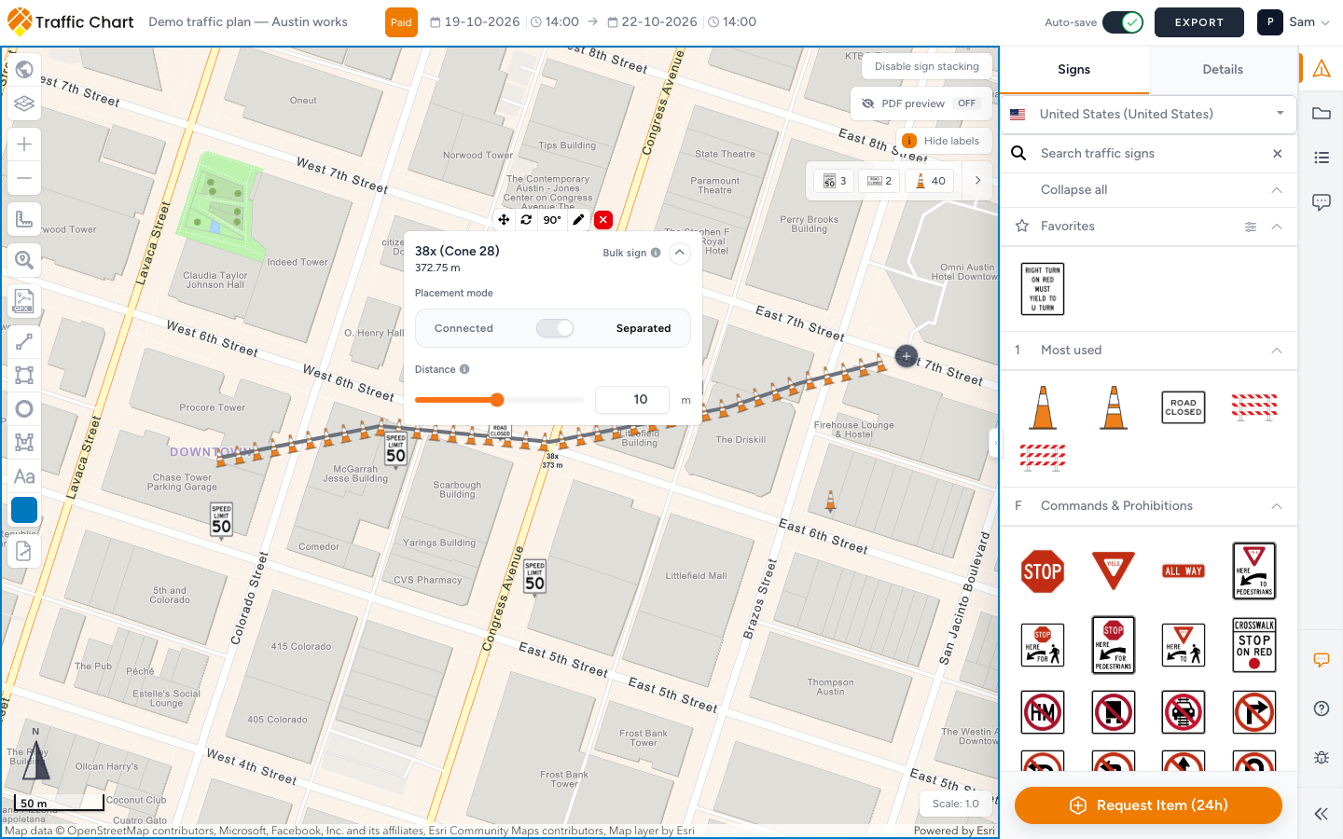1343x839 pixels.
Task: Select the Signs tab
Action: point(1074,70)
